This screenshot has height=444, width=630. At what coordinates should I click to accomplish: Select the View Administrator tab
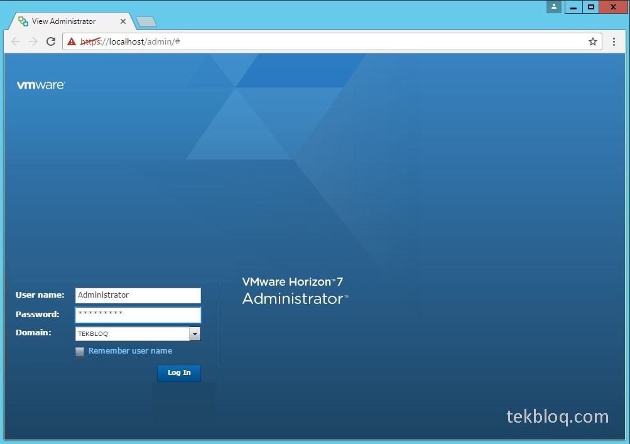coord(72,21)
